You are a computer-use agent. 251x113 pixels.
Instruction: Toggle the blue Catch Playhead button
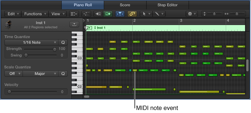[120, 14]
